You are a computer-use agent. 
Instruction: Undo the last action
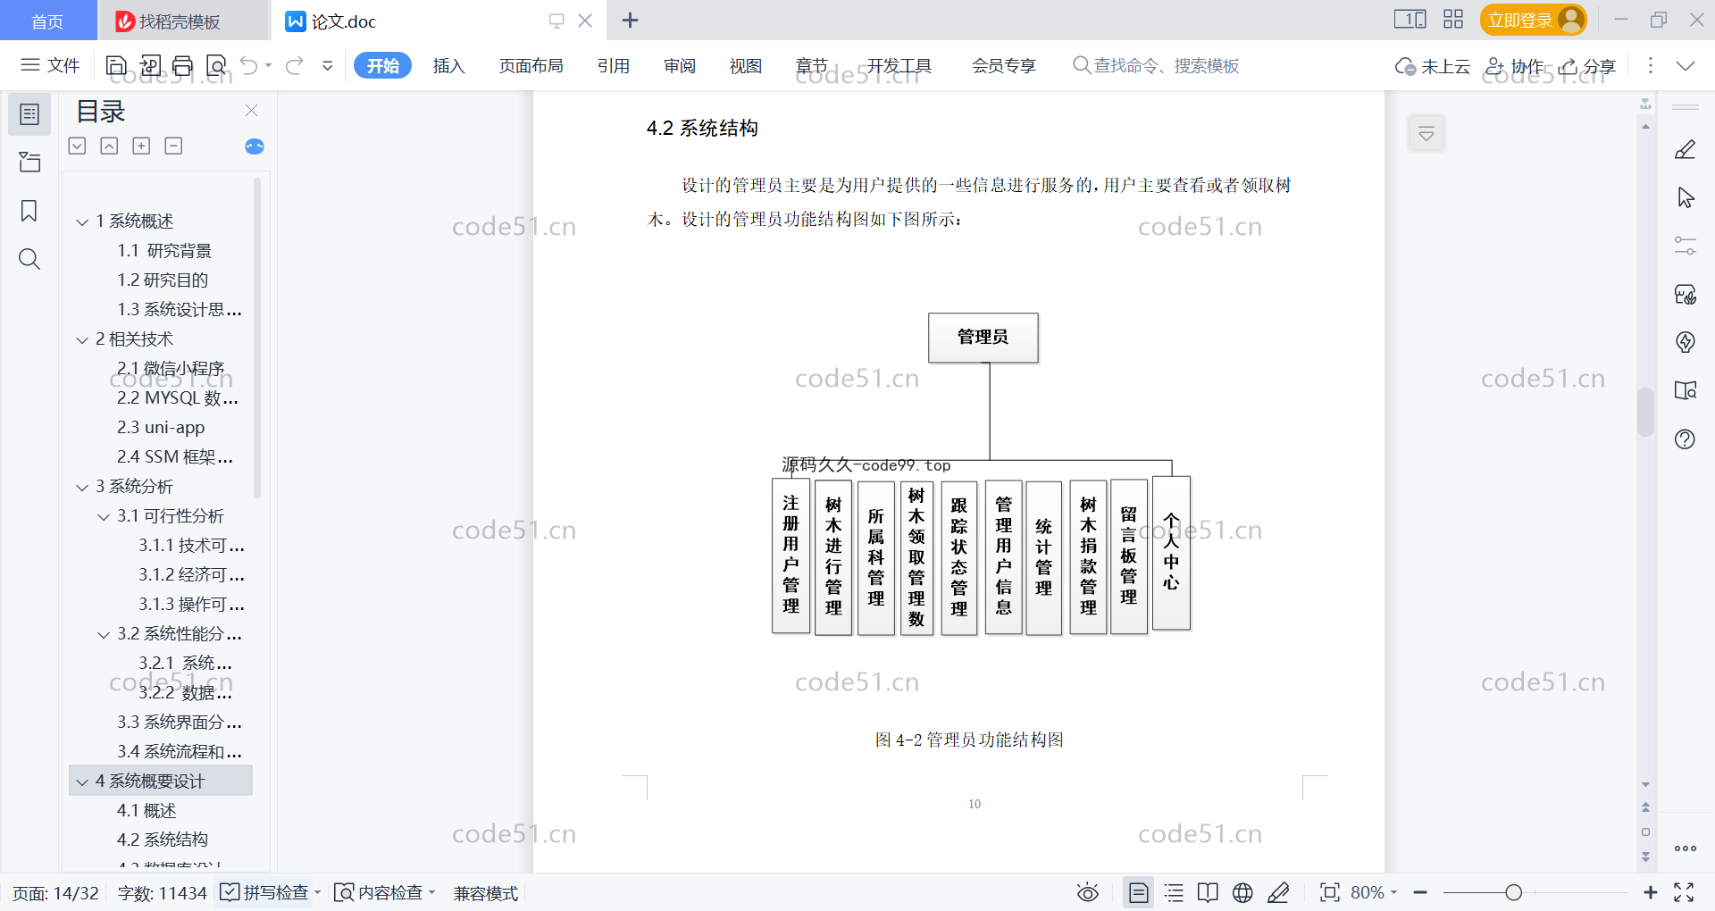(x=249, y=65)
